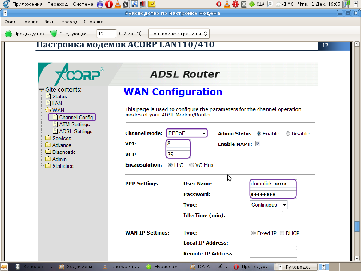Click the web browser globe launcher
The width and height of the screenshot is (361, 271).
tap(100, 4)
